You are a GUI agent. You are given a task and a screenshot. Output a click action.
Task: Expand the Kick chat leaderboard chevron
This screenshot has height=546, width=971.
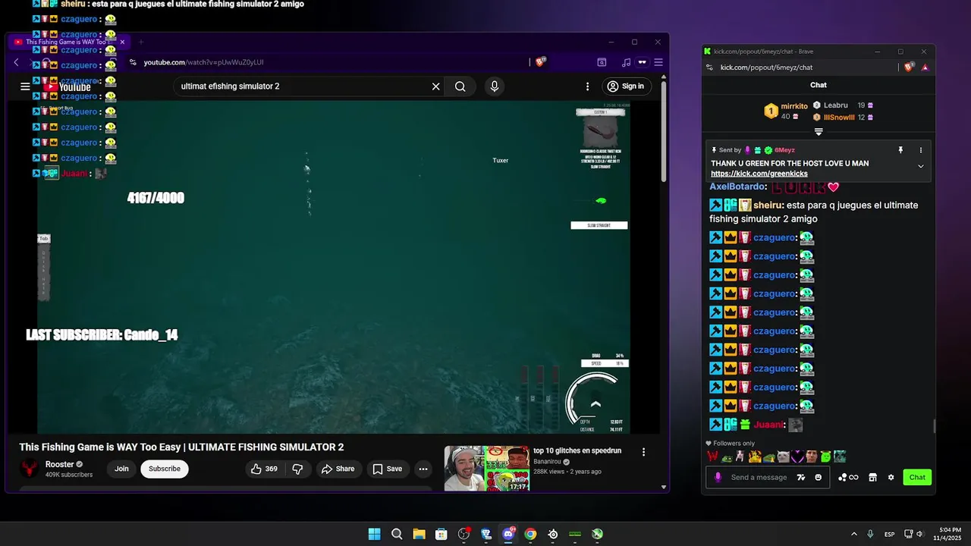click(x=819, y=132)
